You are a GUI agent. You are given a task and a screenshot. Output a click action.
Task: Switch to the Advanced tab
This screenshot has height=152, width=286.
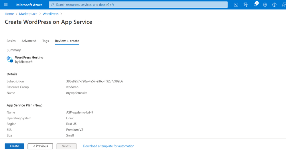click(29, 41)
